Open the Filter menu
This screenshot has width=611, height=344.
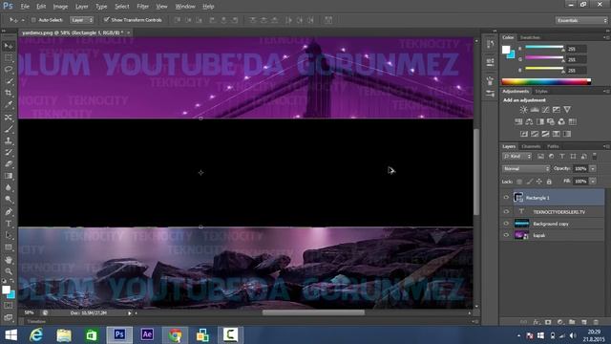pos(142,7)
